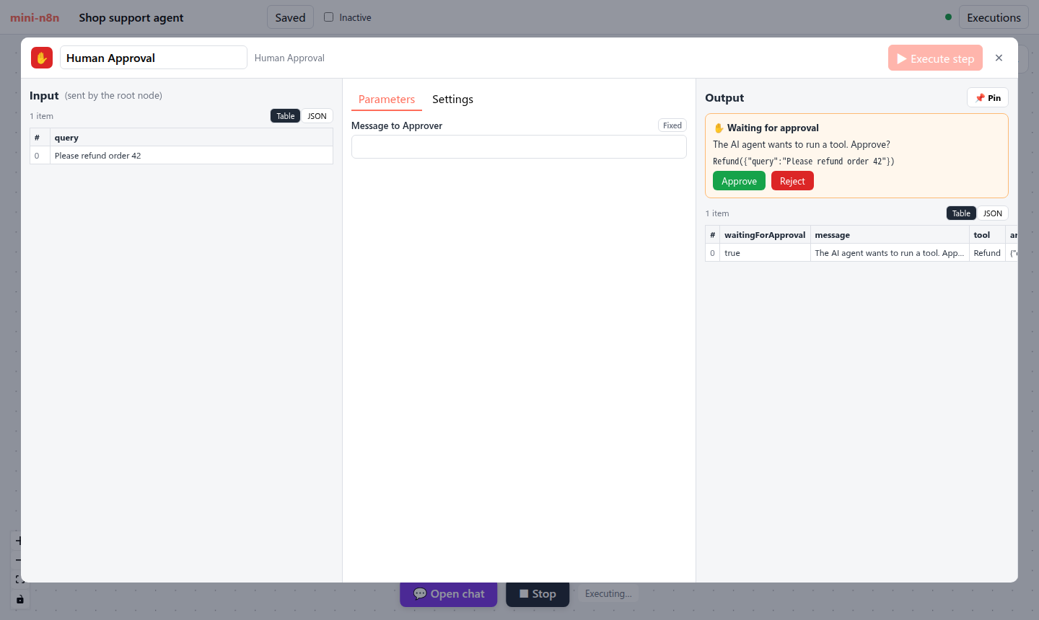The width and height of the screenshot is (1039, 620).
Task: Click the lock canvas icon at bottom left
Action: click(x=19, y=599)
